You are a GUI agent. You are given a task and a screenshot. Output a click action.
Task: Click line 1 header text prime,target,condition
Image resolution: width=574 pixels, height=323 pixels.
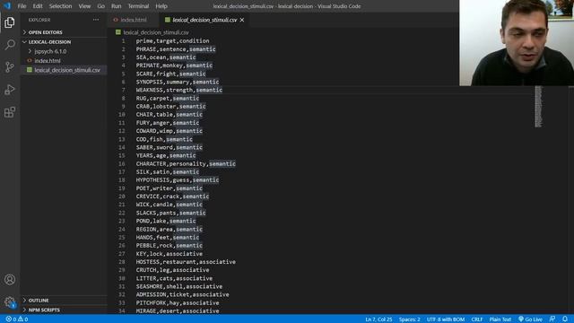click(172, 40)
